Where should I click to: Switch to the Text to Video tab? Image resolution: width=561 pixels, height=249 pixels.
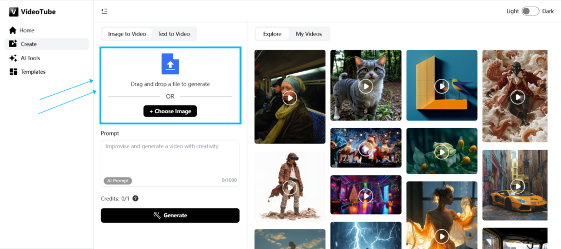click(x=174, y=34)
